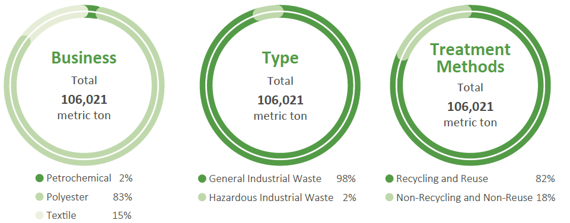Select the Type chart title
Screen dimensions: 570x223
[281, 58]
